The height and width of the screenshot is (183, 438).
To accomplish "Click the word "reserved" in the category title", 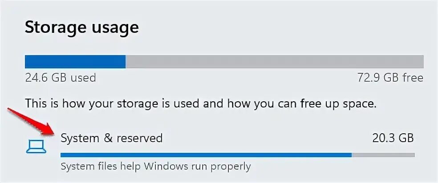I will [138, 138].
